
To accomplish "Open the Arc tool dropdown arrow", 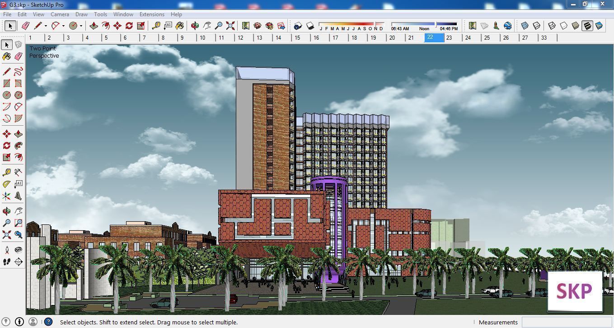I will pos(64,27).
